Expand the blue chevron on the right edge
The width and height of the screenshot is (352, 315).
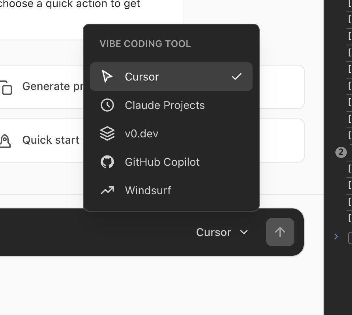336,236
